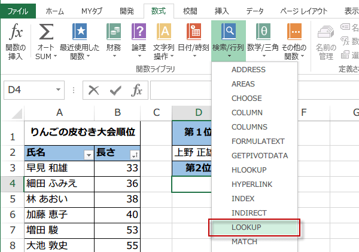Choose LOOKUP from the function list

255,228
